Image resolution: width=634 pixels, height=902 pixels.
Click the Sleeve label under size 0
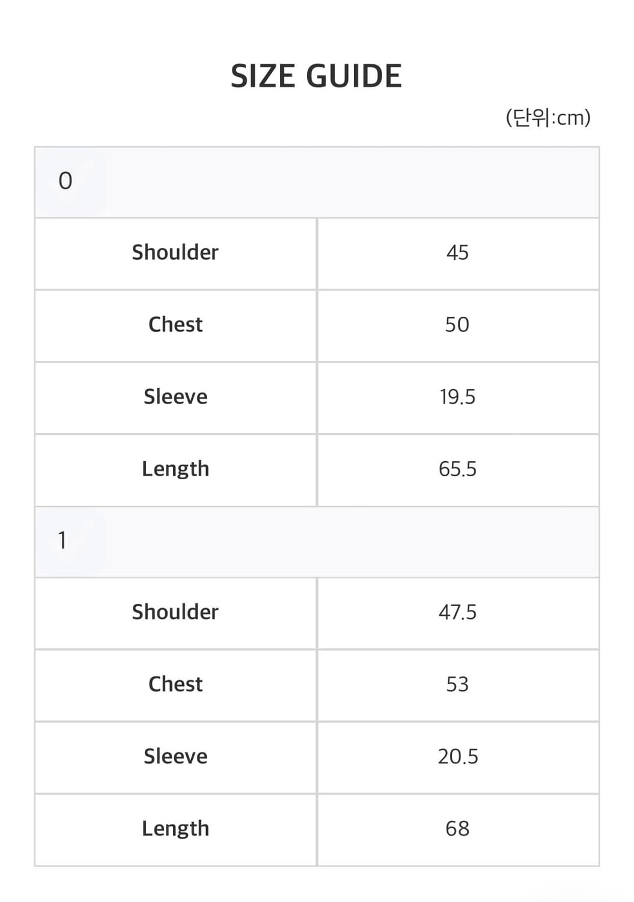click(175, 397)
